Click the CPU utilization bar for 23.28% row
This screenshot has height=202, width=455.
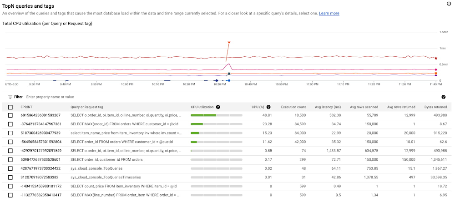tap(217, 124)
